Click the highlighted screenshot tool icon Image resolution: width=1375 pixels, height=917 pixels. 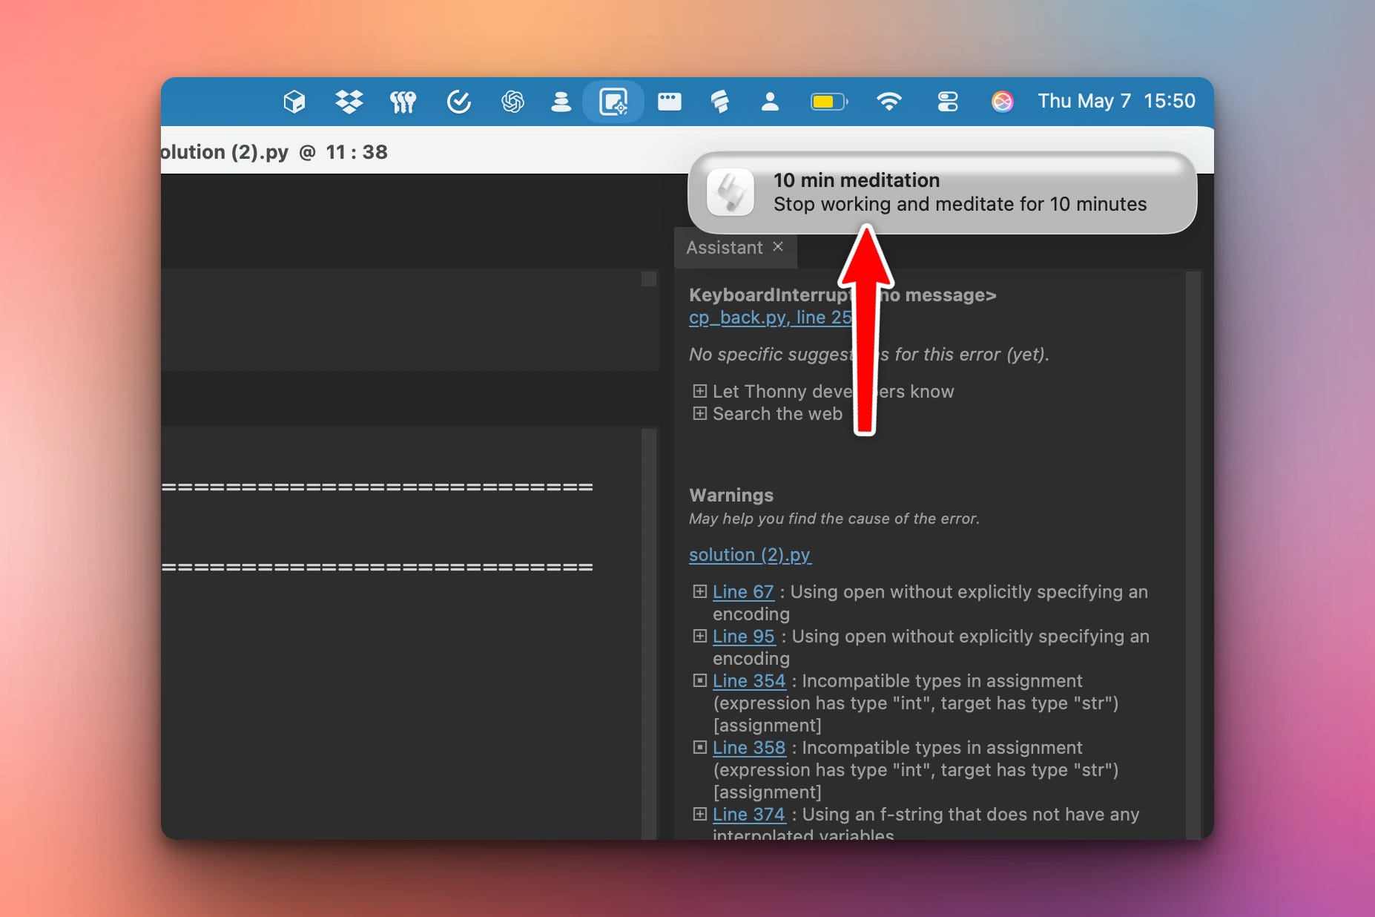[x=613, y=102]
